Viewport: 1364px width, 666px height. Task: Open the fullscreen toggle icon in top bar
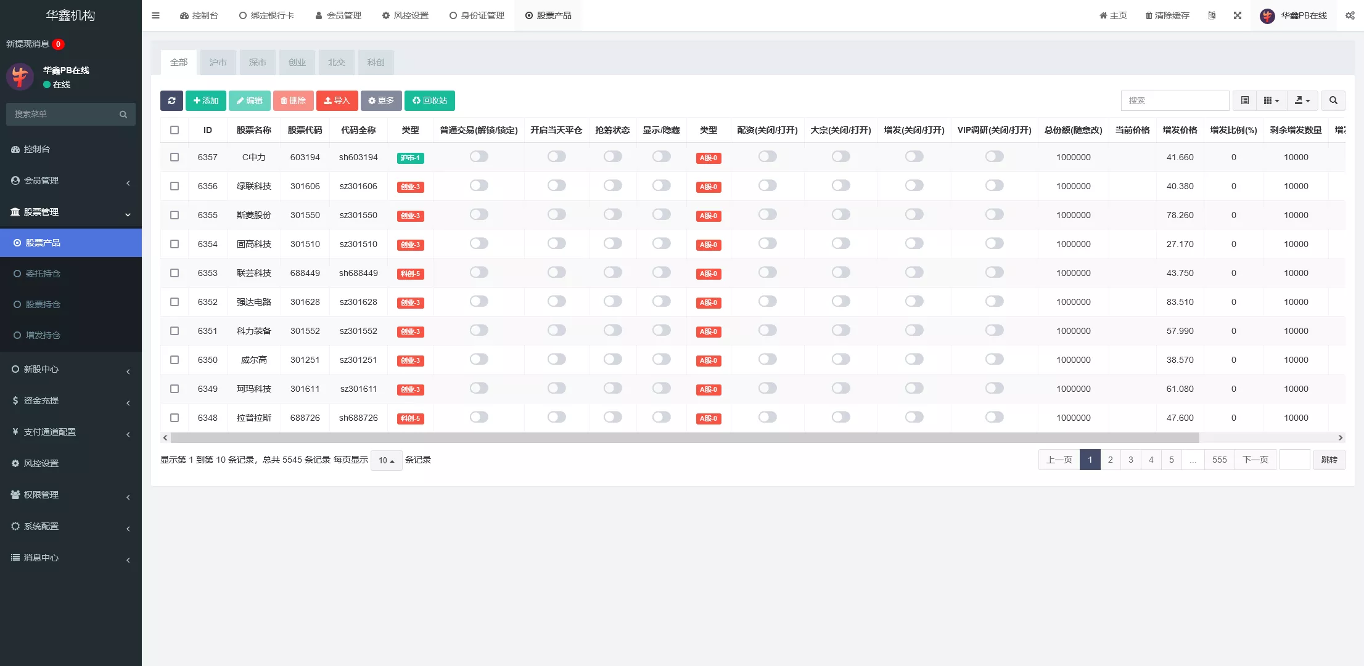click(x=1238, y=15)
